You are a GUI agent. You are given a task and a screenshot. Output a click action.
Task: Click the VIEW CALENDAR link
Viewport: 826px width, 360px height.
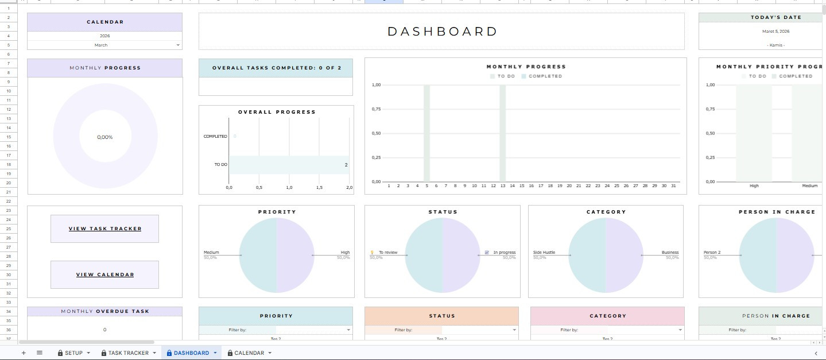click(105, 274)
